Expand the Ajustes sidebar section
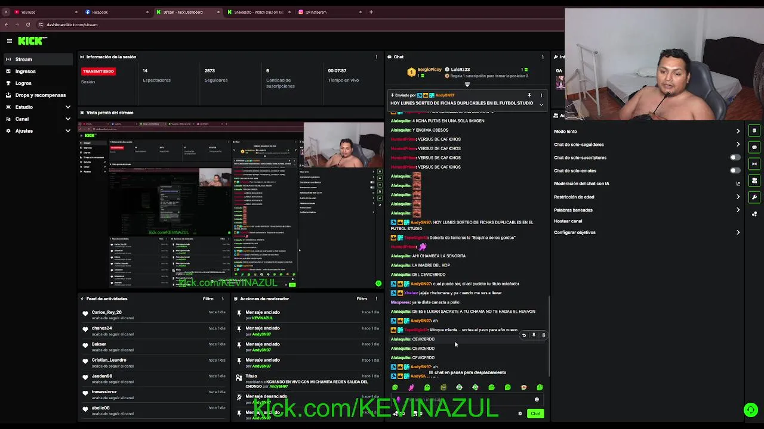The height and width of the screenshot is (429, 764). [x=67, y=130]
